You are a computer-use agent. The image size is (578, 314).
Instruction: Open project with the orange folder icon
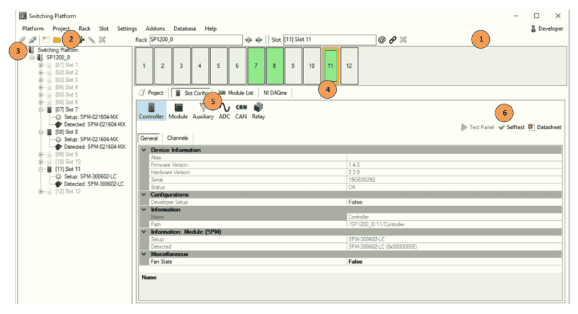[x=56, y=40]
